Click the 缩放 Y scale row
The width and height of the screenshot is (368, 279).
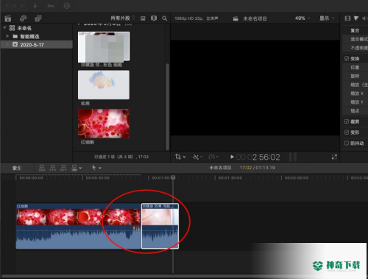click(355, 102)
